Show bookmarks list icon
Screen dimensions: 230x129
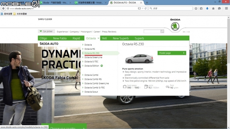point(201,9)
